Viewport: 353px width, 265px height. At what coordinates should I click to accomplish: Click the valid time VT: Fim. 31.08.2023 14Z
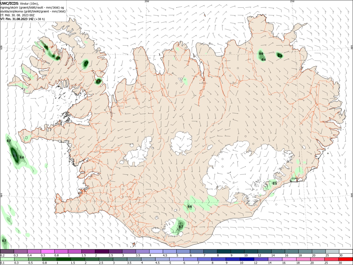(17, 19)
